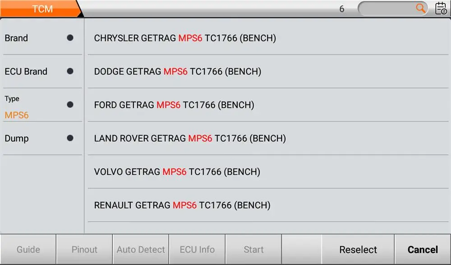Select the ECU Brand filter bullet
This screenshot has width=451, height=265.
[70, 71]
